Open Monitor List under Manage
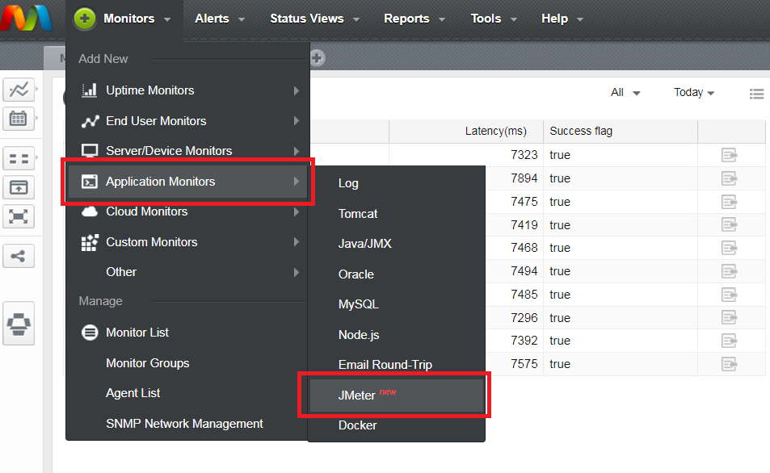This screenshot has height=473, width=770. tap(137, 333)
